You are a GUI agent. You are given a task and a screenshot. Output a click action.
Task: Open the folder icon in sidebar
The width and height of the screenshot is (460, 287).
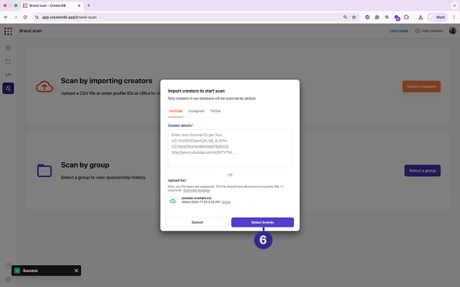8,62
